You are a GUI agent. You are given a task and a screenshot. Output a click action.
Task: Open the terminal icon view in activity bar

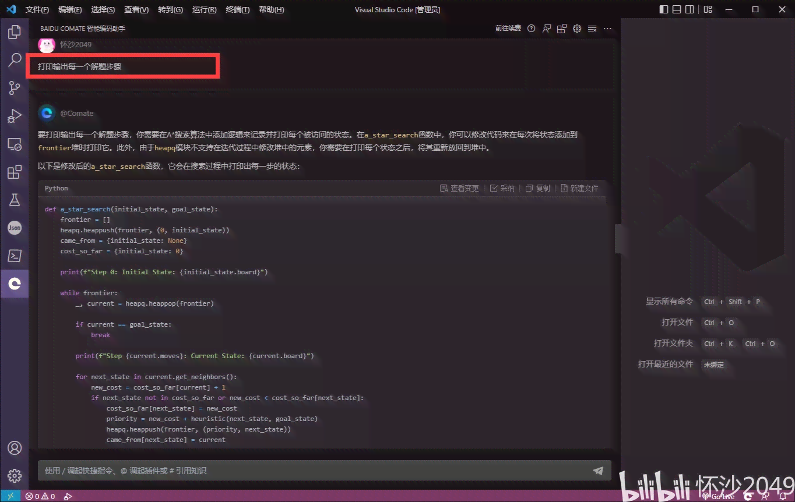coord(15,256)
